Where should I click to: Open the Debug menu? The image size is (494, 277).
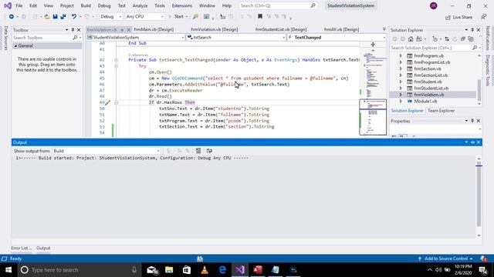(x=104, y=5)
